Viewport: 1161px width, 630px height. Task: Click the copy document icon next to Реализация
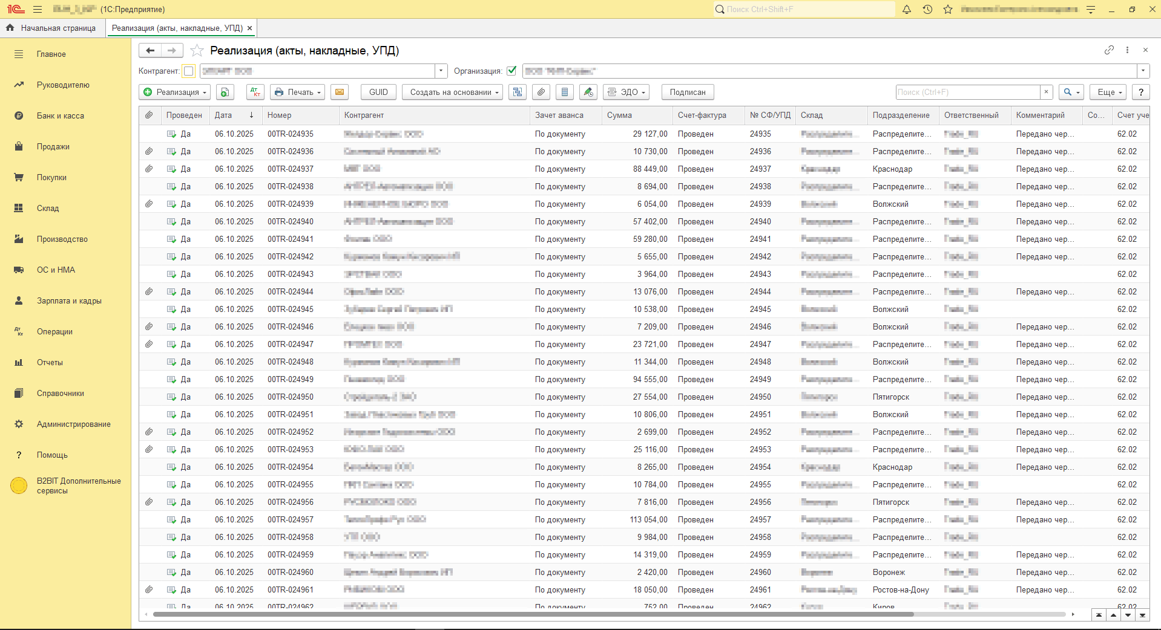tap(225, 92)
